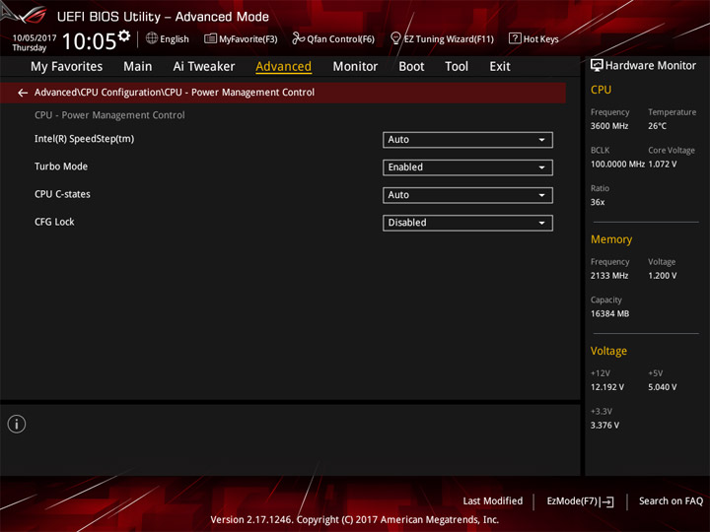The image size is (710, 532).
Task: Go to the Boot tab
Action: [411, 67]
